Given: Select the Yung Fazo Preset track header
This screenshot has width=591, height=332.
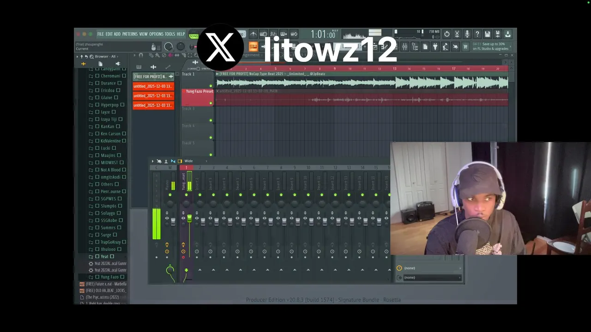Looking at the screenshot, I should coord(197,97).
